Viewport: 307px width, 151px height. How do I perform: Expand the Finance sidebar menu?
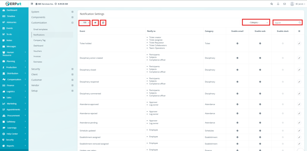pyautogui.click(x=14, y=85)
